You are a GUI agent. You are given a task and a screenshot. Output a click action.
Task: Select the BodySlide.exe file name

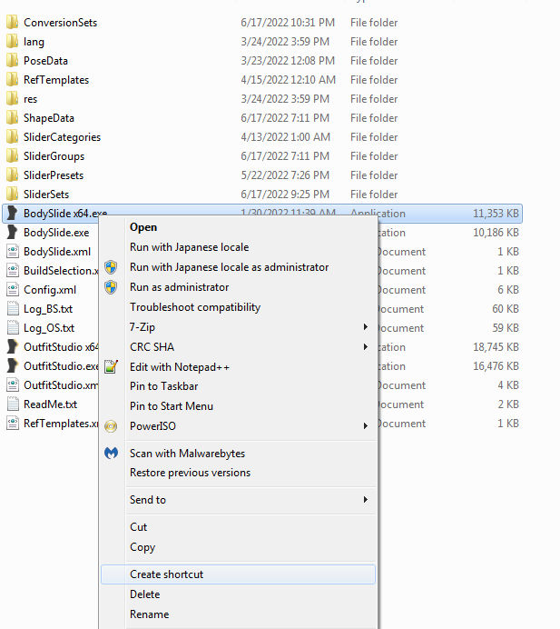tap(56, 233)
